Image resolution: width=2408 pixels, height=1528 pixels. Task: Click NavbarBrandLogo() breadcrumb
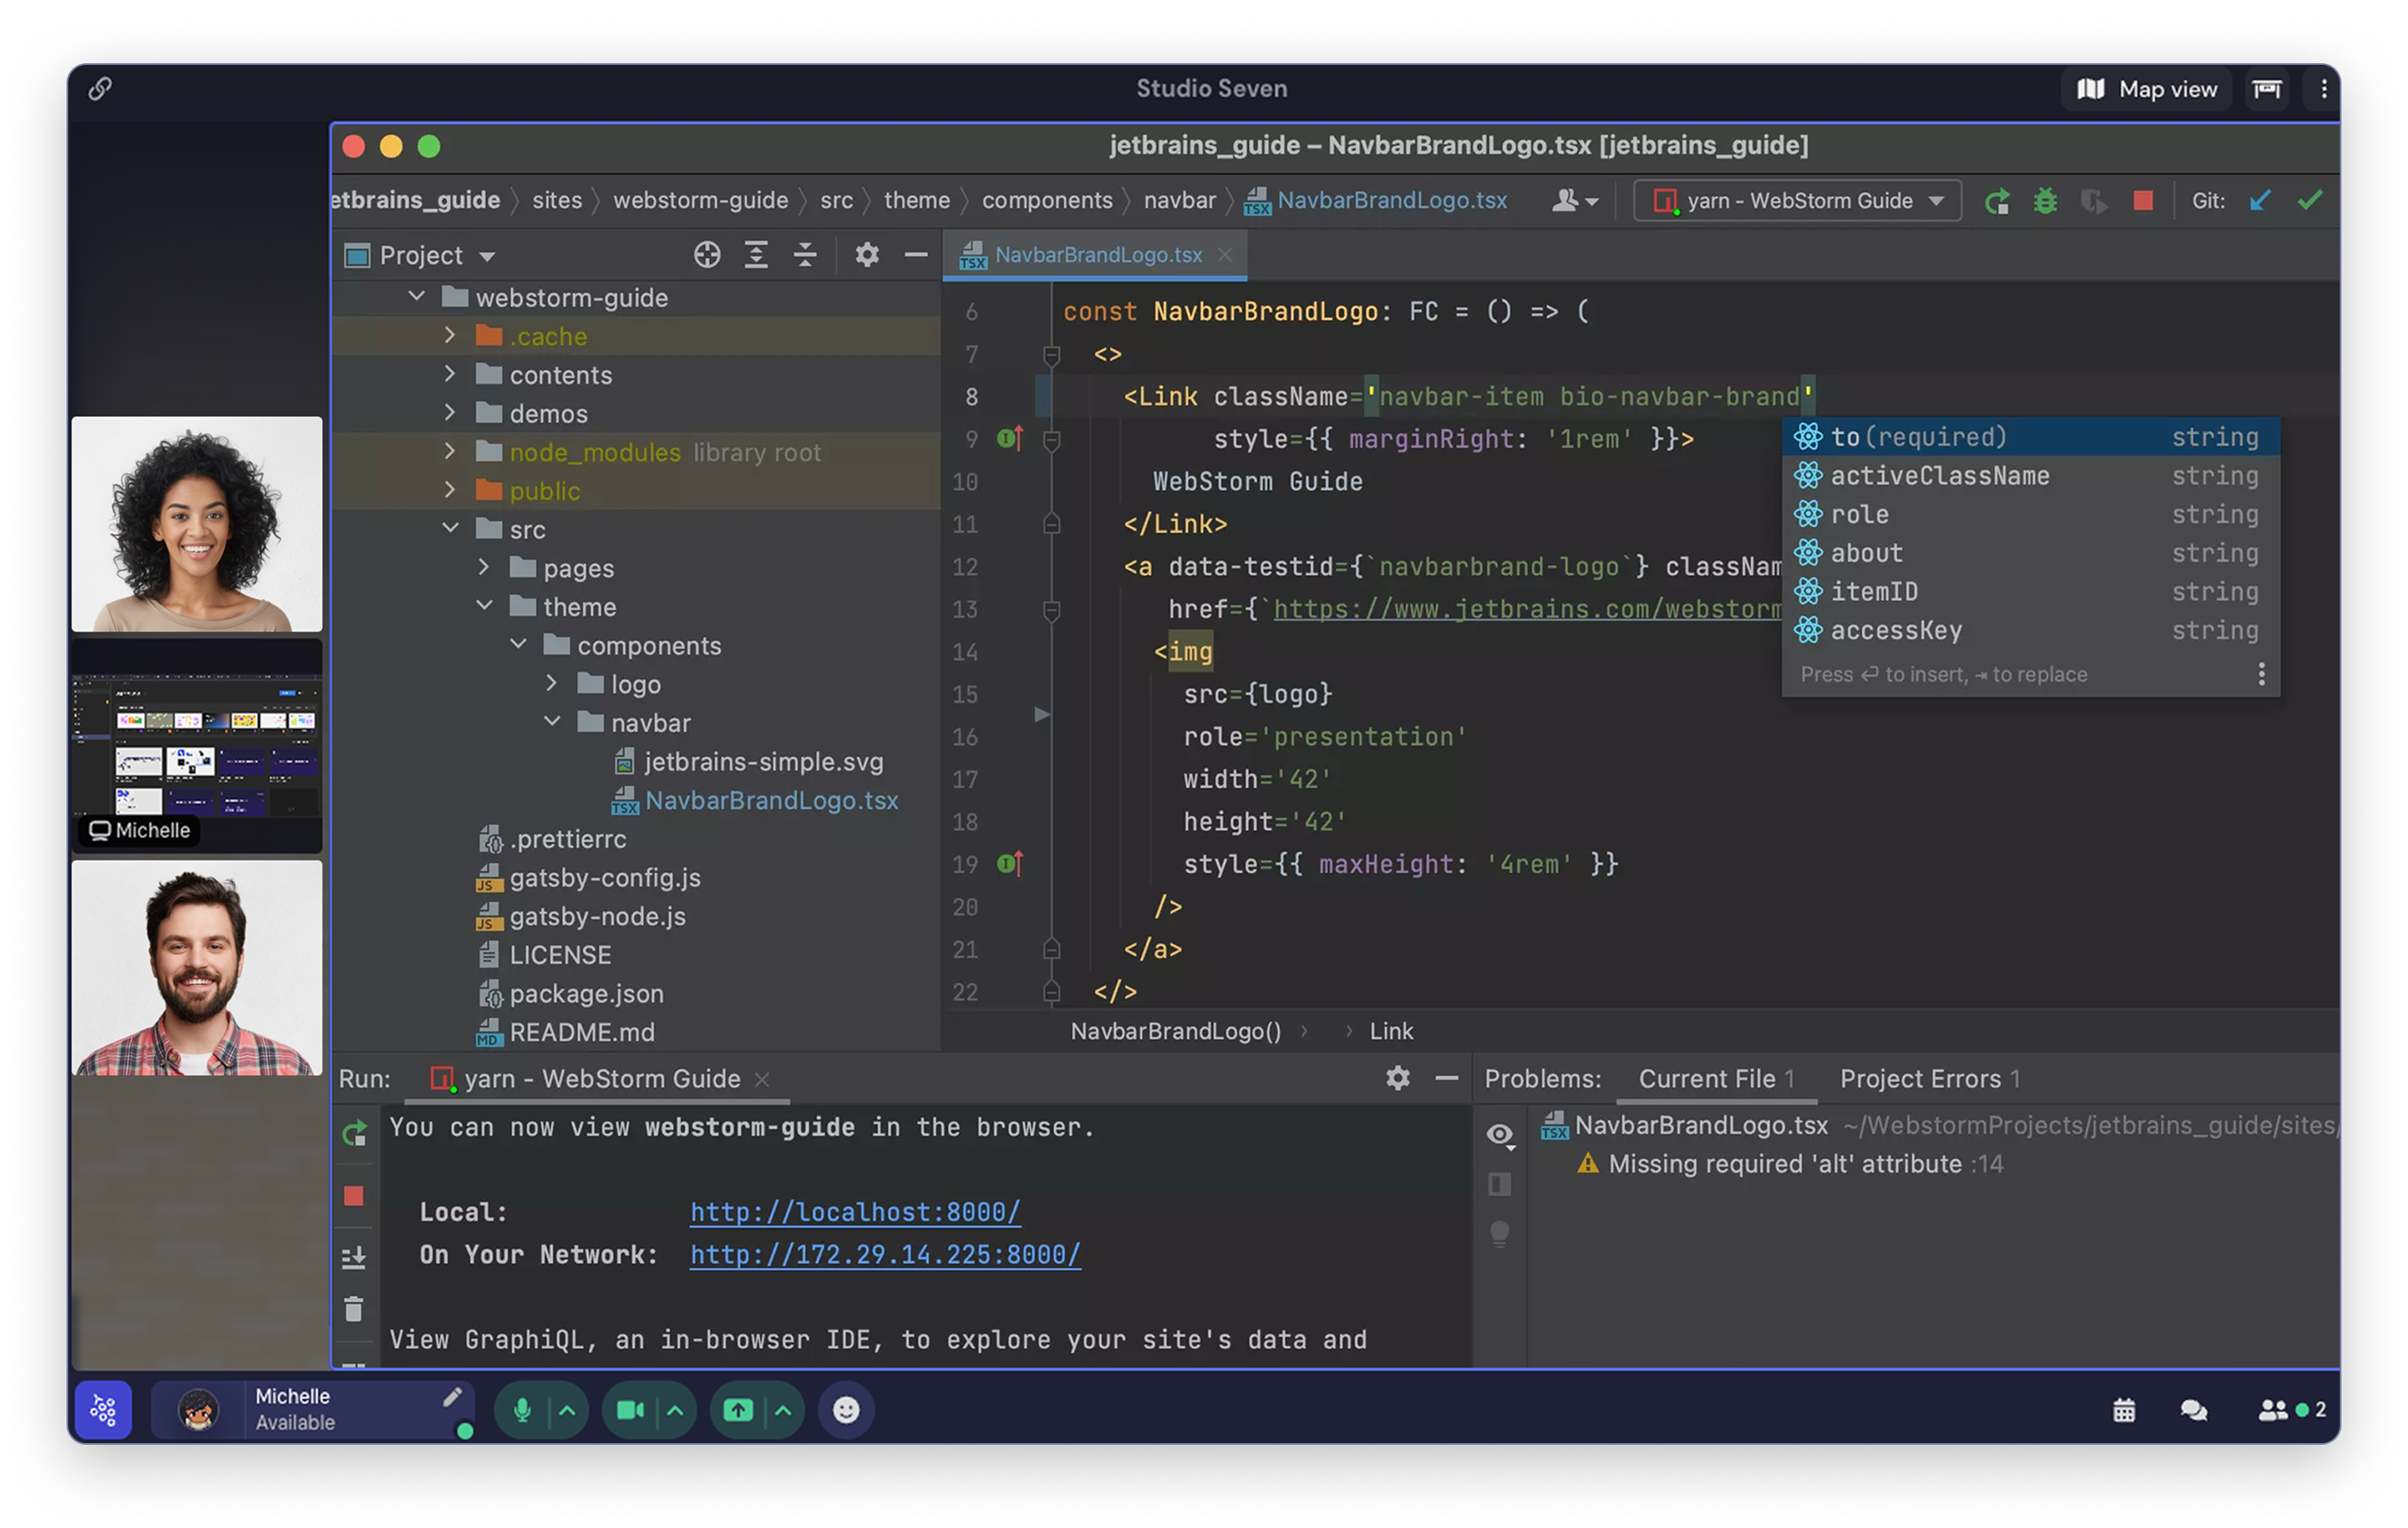pos(1175,1031)
